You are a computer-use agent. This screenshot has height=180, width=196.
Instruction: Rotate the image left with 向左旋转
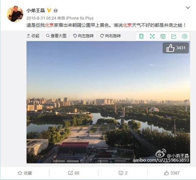pos(83,36)
